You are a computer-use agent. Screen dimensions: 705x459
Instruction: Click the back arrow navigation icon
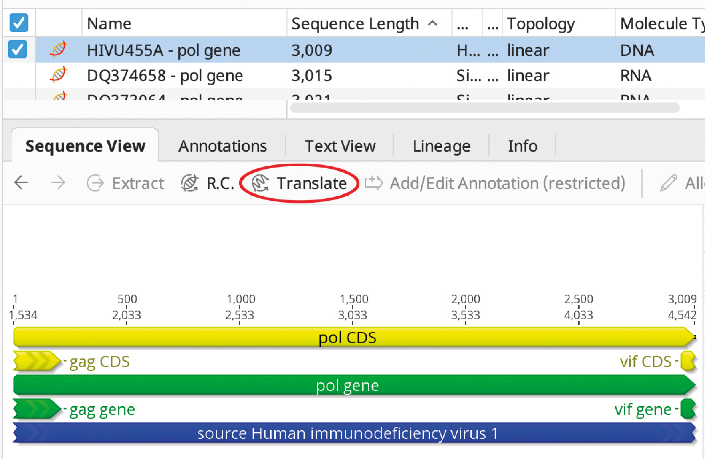21,183
